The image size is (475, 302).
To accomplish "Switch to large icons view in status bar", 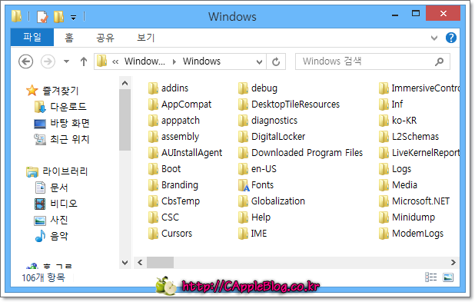I will pyautogui.click(x=448, y=277).
